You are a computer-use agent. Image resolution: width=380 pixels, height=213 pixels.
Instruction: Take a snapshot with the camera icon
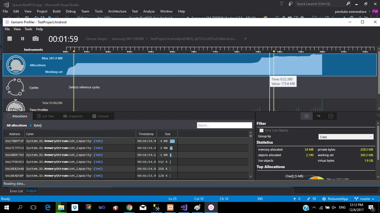(x=36, y=39)
